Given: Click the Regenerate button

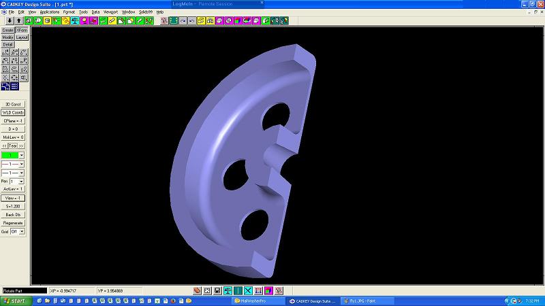Looking at the screenshot, I should click(x=13, y=223).
